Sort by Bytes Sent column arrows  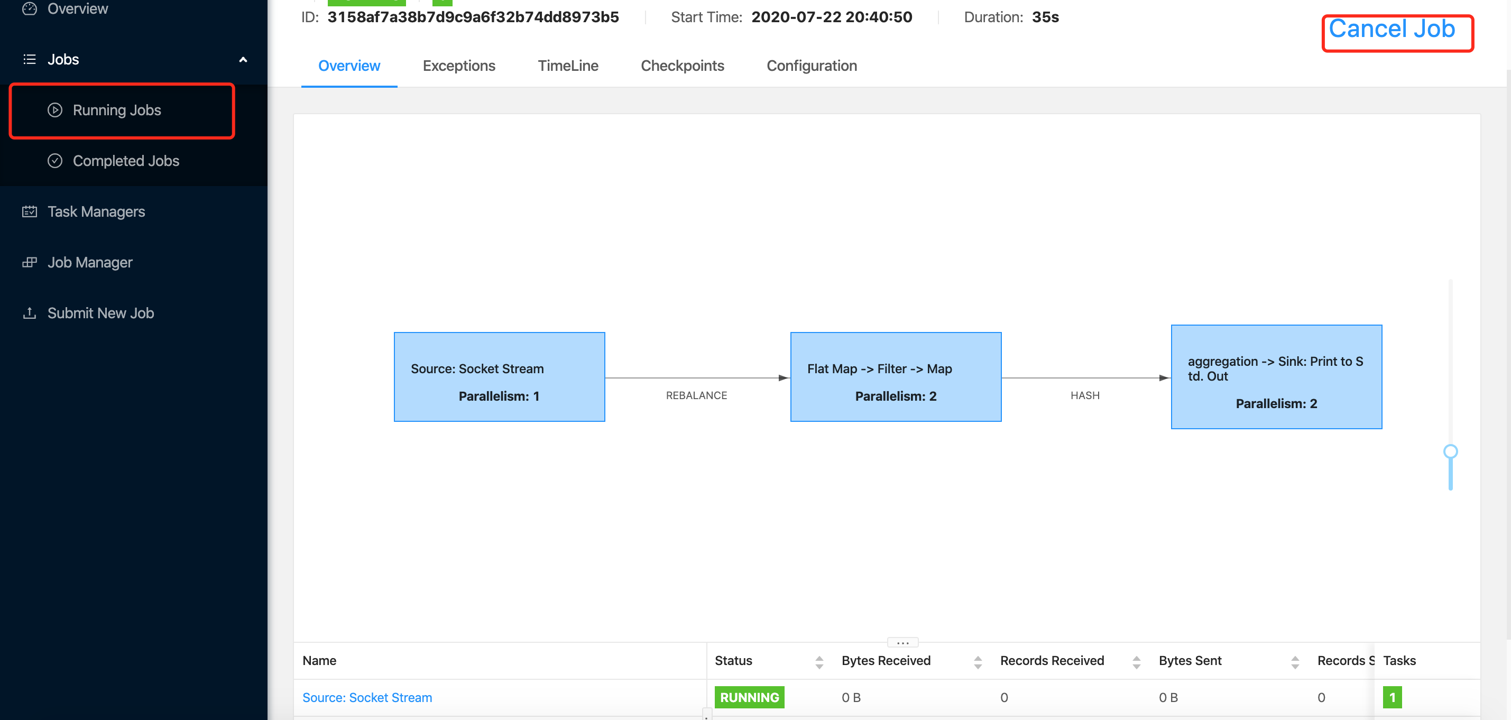pos(1295,662)
